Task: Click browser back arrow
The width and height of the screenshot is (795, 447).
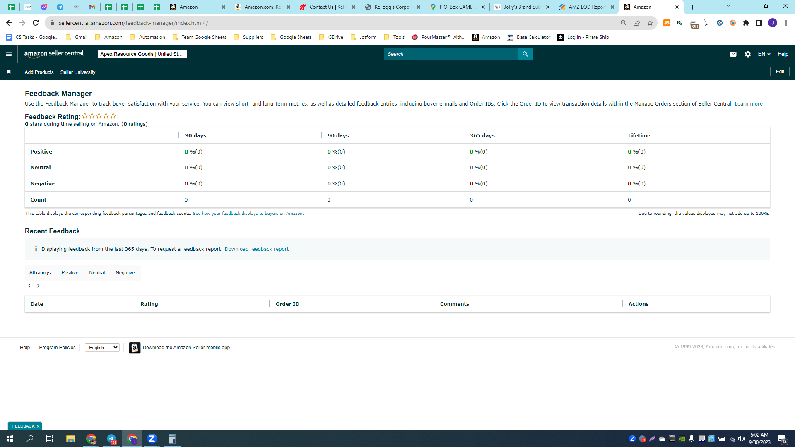Action: tap(9, 23)
